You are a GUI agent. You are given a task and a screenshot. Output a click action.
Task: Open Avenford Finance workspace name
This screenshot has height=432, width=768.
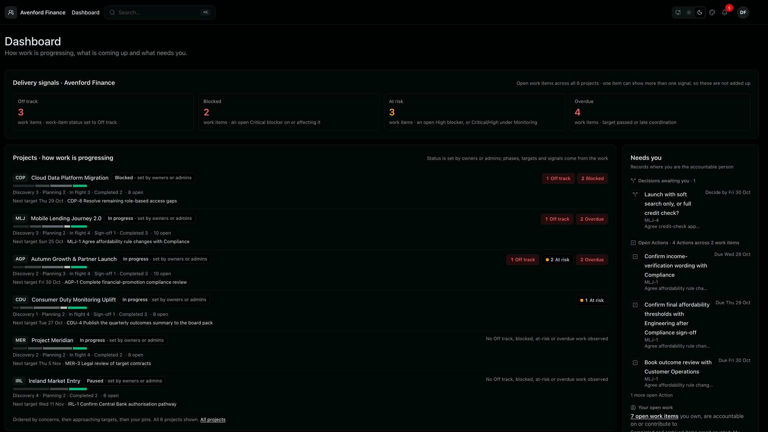tap(43, 12)
